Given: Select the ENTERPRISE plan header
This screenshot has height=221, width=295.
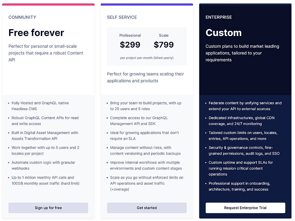Looking at the screenshot, I should [219, 17].
